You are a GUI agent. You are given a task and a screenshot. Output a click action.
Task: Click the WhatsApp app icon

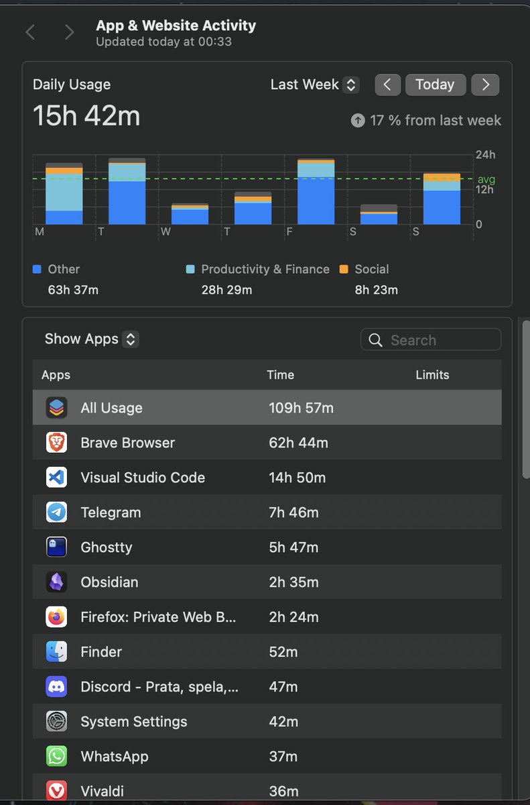tap(56, 757)
